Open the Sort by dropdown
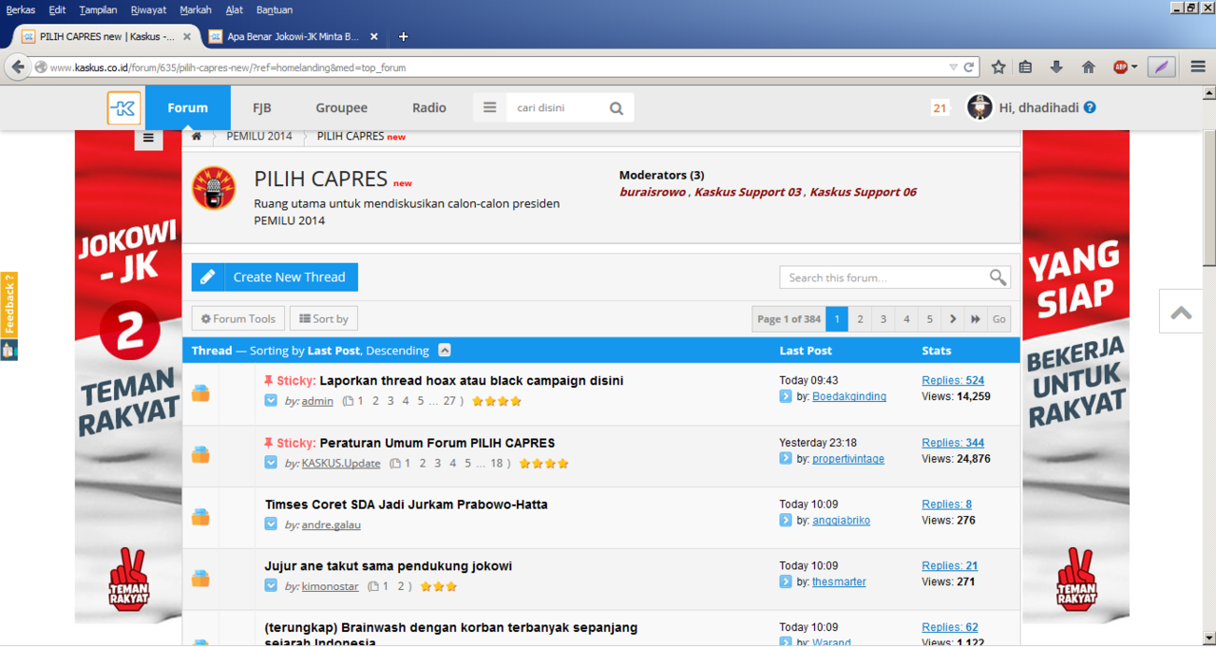The width and height of the screenshot is (1216, 647). 324,319
